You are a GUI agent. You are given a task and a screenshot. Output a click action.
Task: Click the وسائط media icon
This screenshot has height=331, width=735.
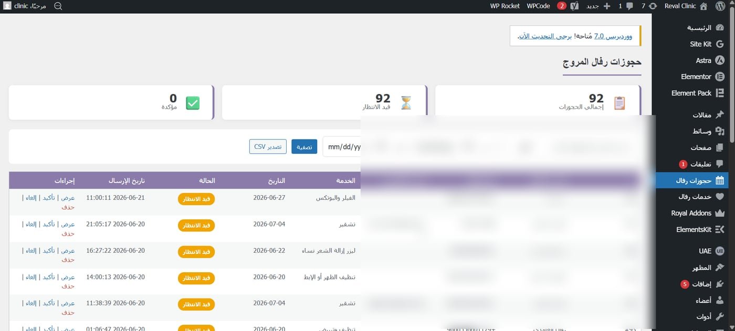pos(720,131)
